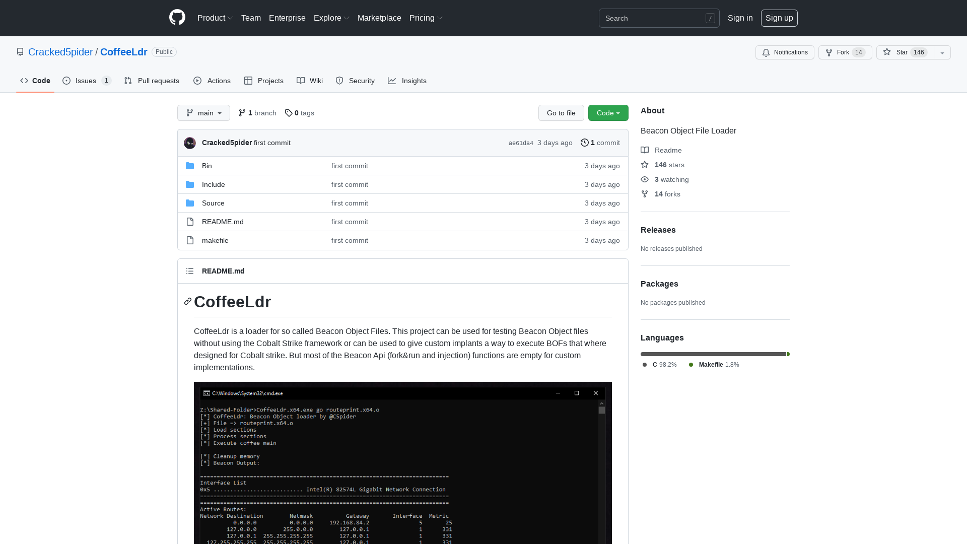Open the Cracked5pider profile link
The image size is (967, 544).
60,52
